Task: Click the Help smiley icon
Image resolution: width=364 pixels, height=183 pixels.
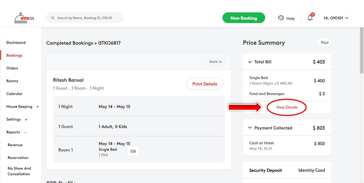Action: (x=281, y=18)
